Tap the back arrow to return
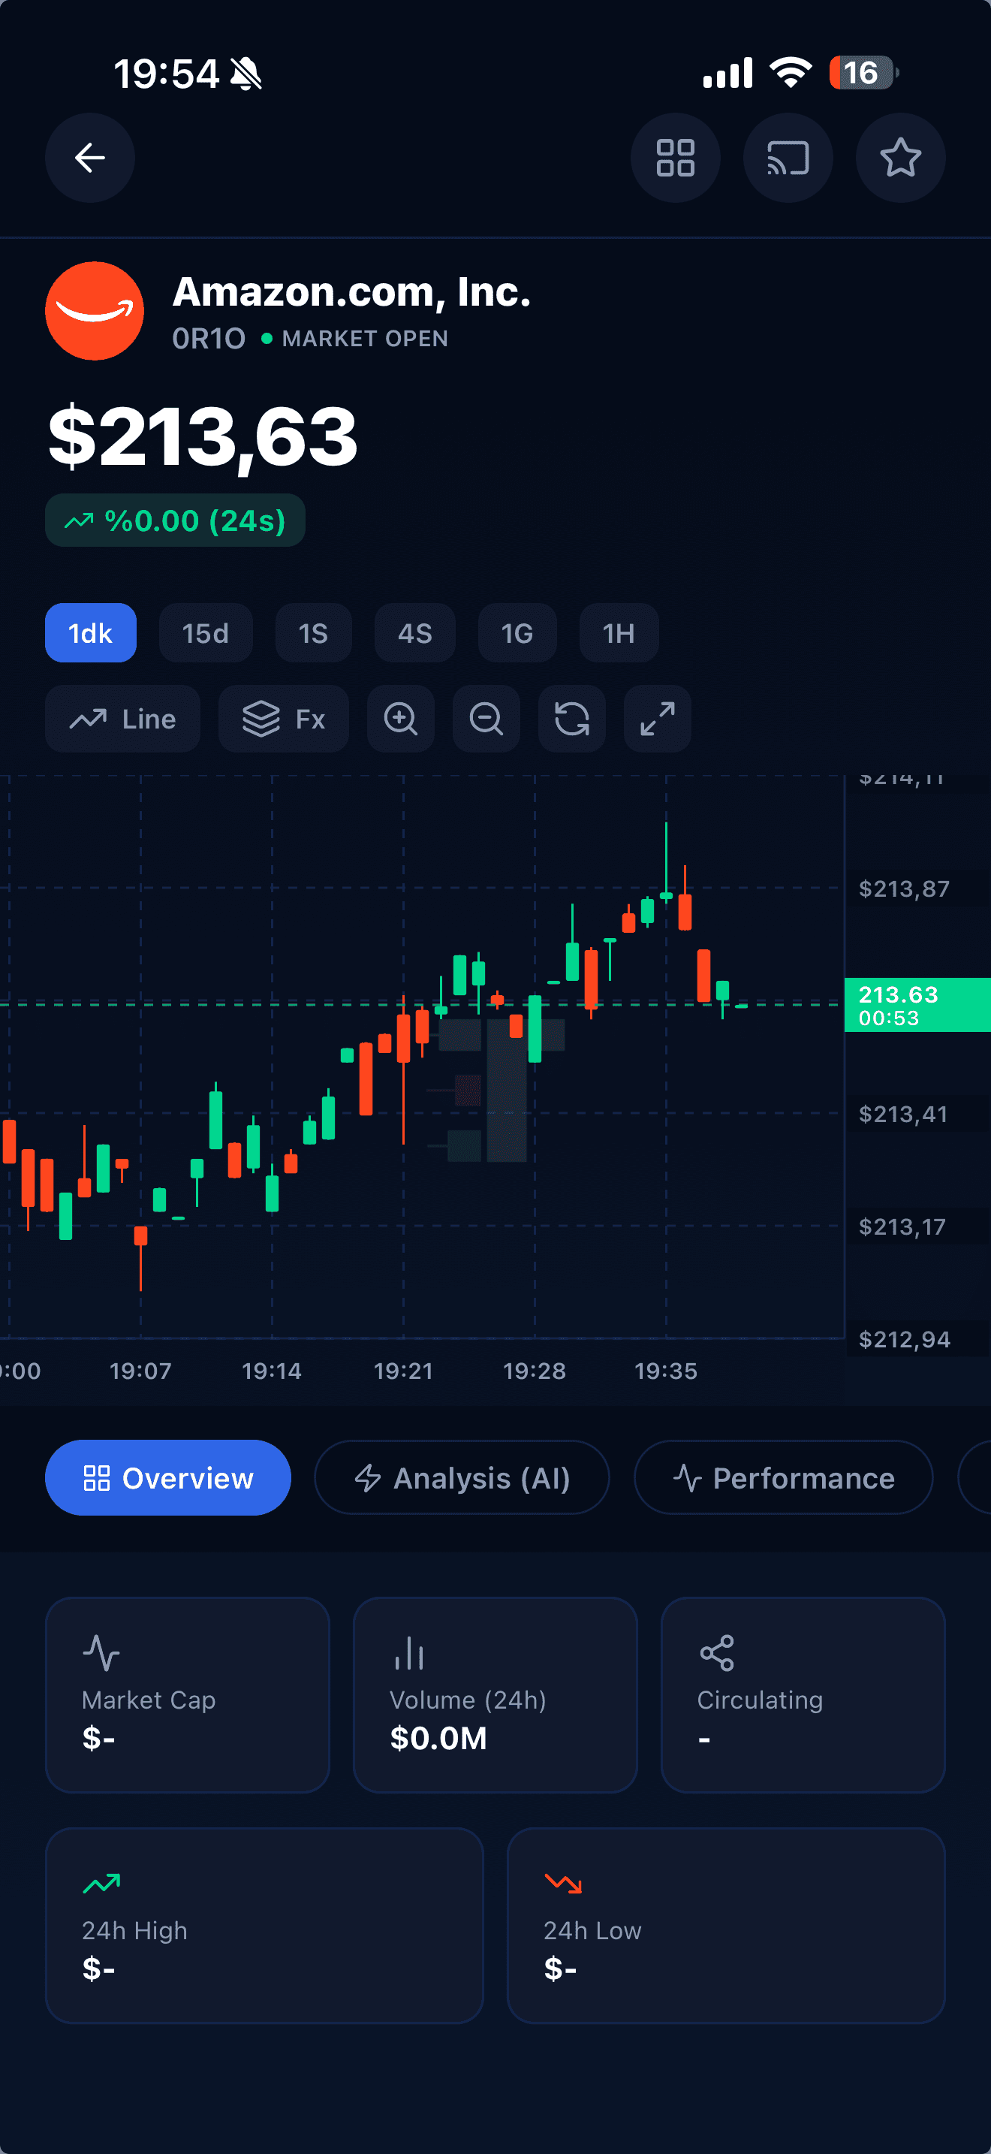Screen dimensions: 991x2154 pos(89,158)
